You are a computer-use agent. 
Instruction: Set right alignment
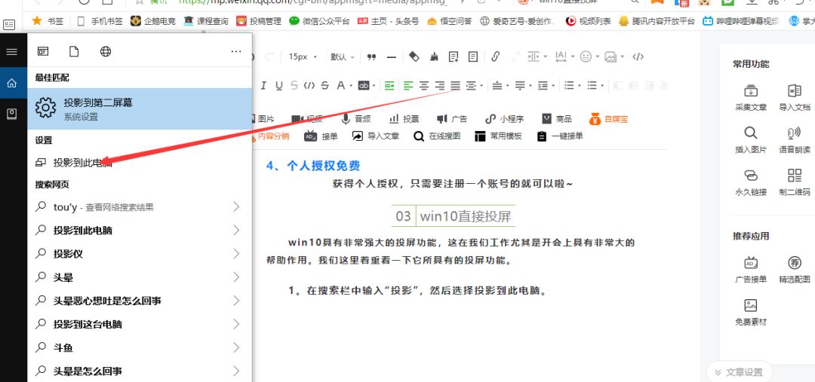[x=440, y=86]
